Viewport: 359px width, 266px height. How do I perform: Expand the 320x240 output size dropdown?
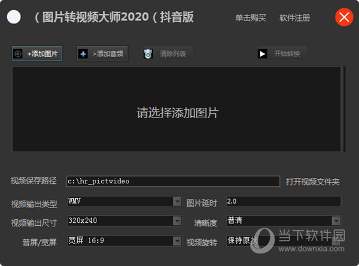point(177,221)
